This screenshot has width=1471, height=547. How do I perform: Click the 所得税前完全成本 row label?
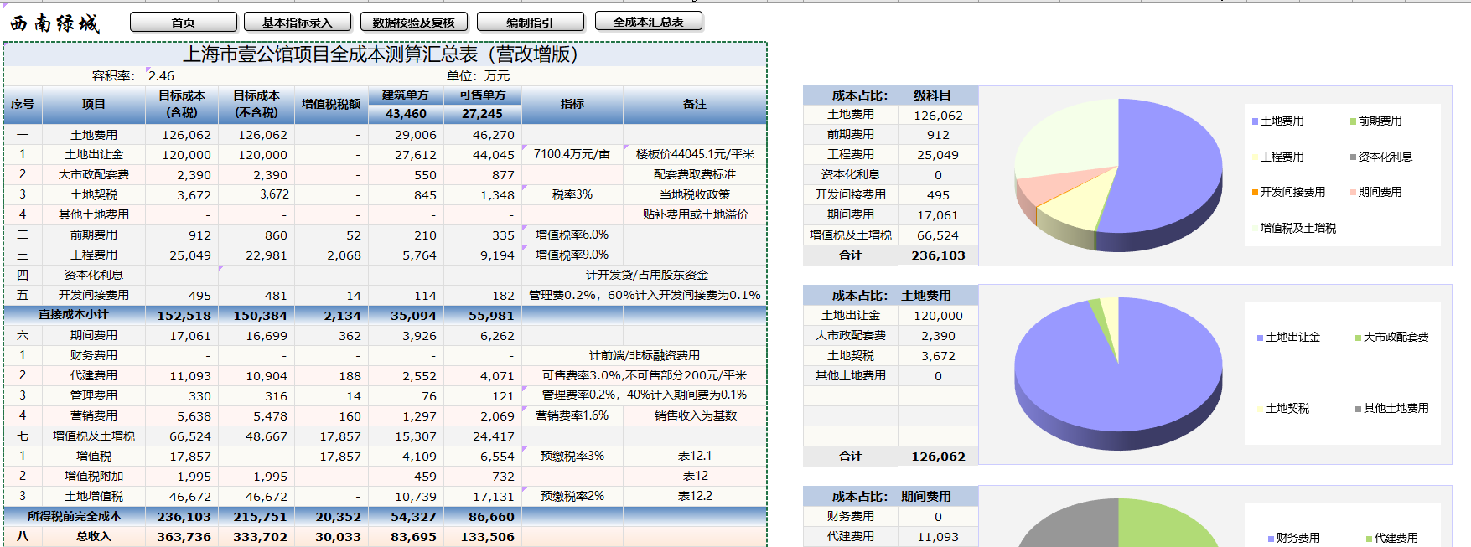(x=74, y=517)
